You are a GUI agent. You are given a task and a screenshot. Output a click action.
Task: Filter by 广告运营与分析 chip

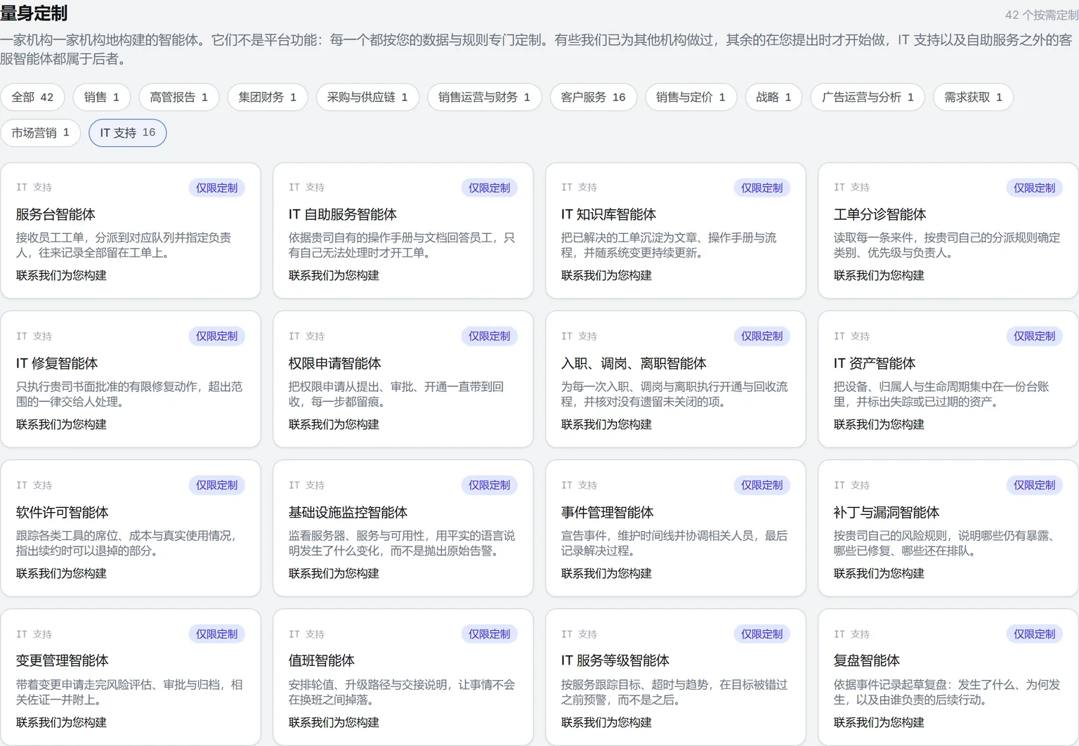(868, 97)
